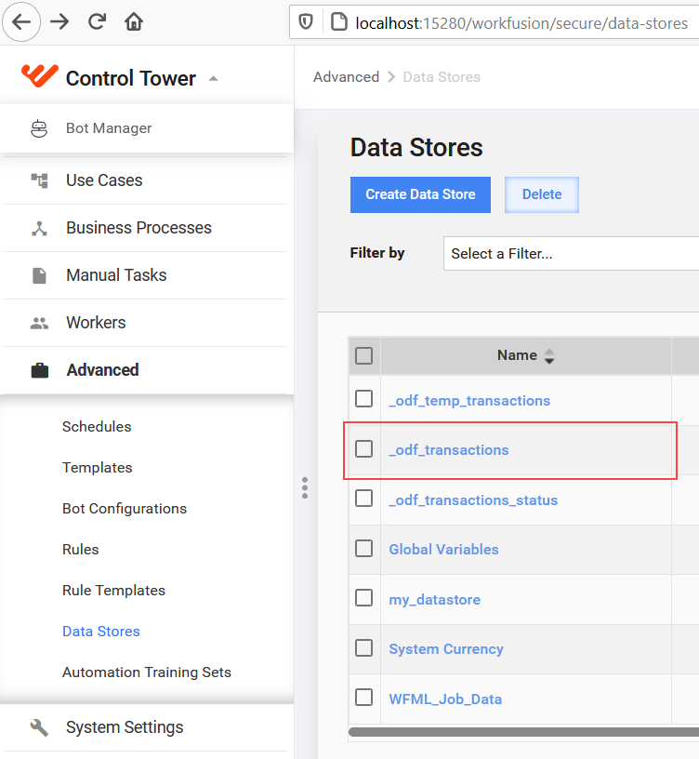This screenshot has width=699, height=759.
Task: Click the Bot Manager robot icon
Action: [39, 128]
